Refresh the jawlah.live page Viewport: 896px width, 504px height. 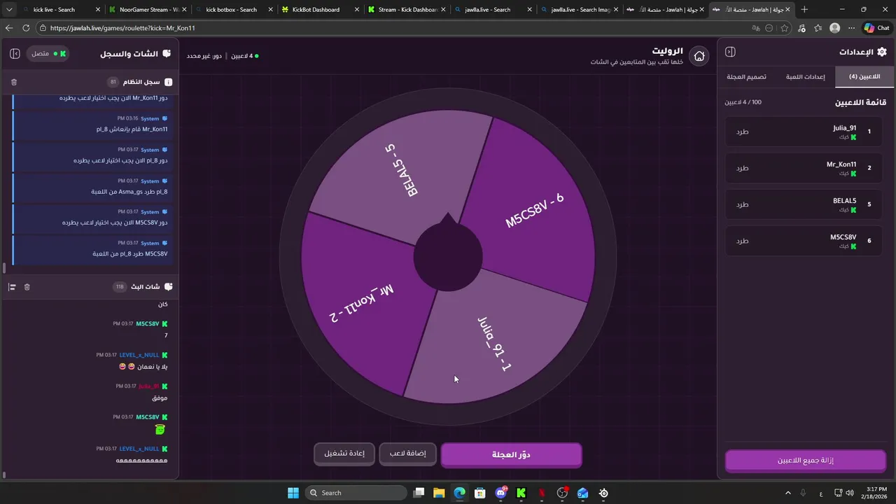pyautogui.click(x=26, y=28)
